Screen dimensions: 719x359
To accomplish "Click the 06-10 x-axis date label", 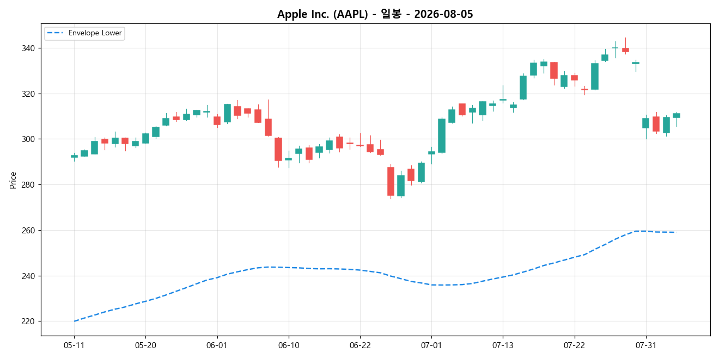I will tap(289, 345).
